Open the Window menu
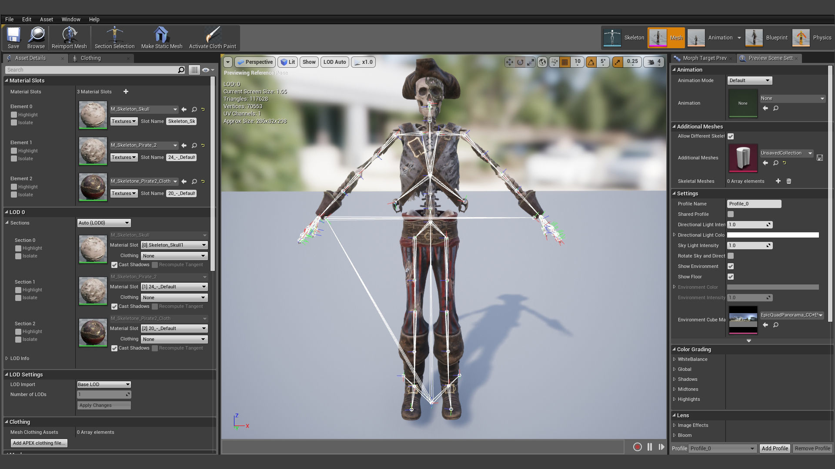 71,20
